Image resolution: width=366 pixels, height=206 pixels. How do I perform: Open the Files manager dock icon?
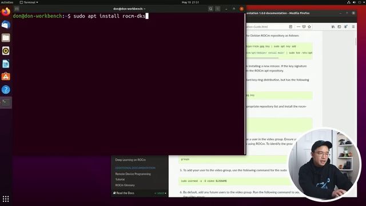pyautogui.click(x=6, y=38)
